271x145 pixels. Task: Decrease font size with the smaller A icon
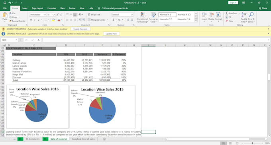point(61,15)
